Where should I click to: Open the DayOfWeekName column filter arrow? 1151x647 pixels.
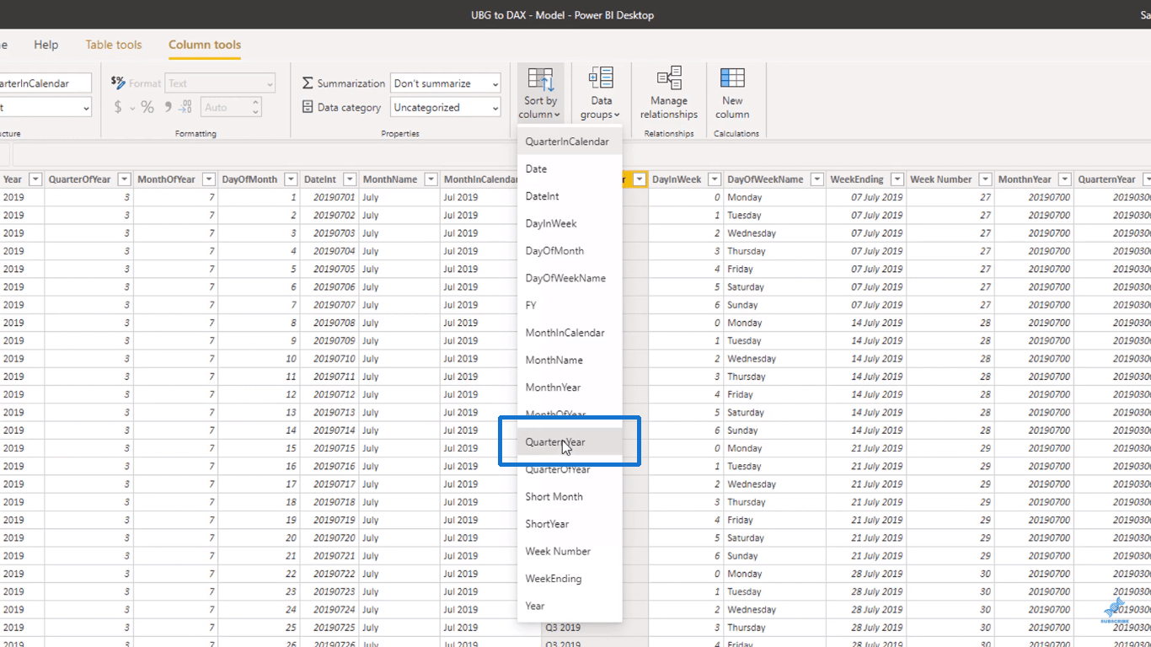coord(816,179)
